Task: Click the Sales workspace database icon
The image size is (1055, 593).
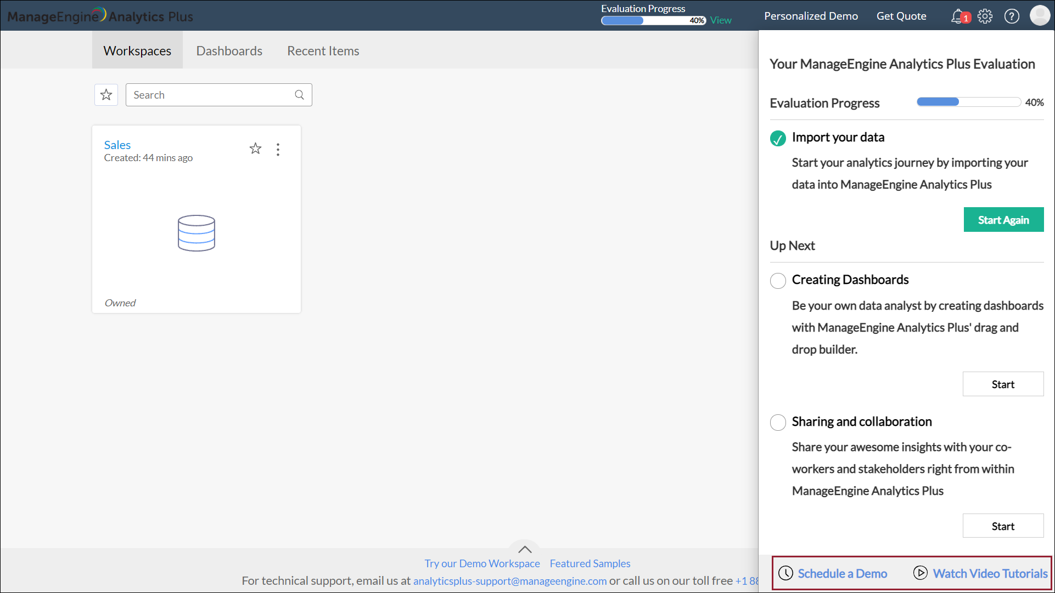Action: (x=197, y=233)
